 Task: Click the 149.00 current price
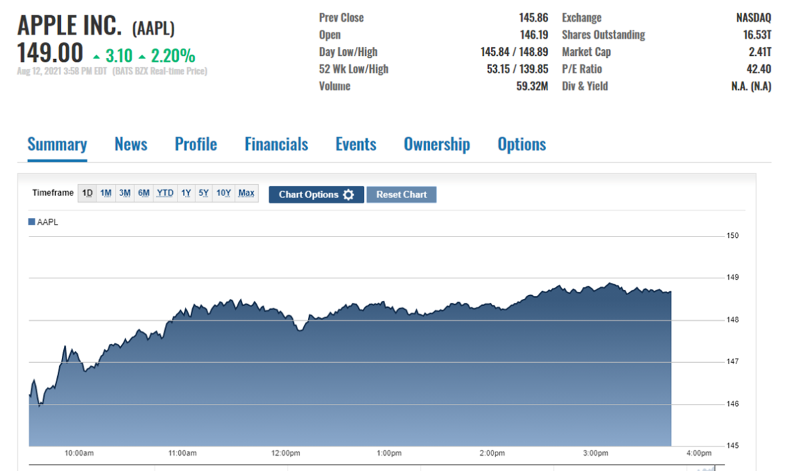(50, 53)
